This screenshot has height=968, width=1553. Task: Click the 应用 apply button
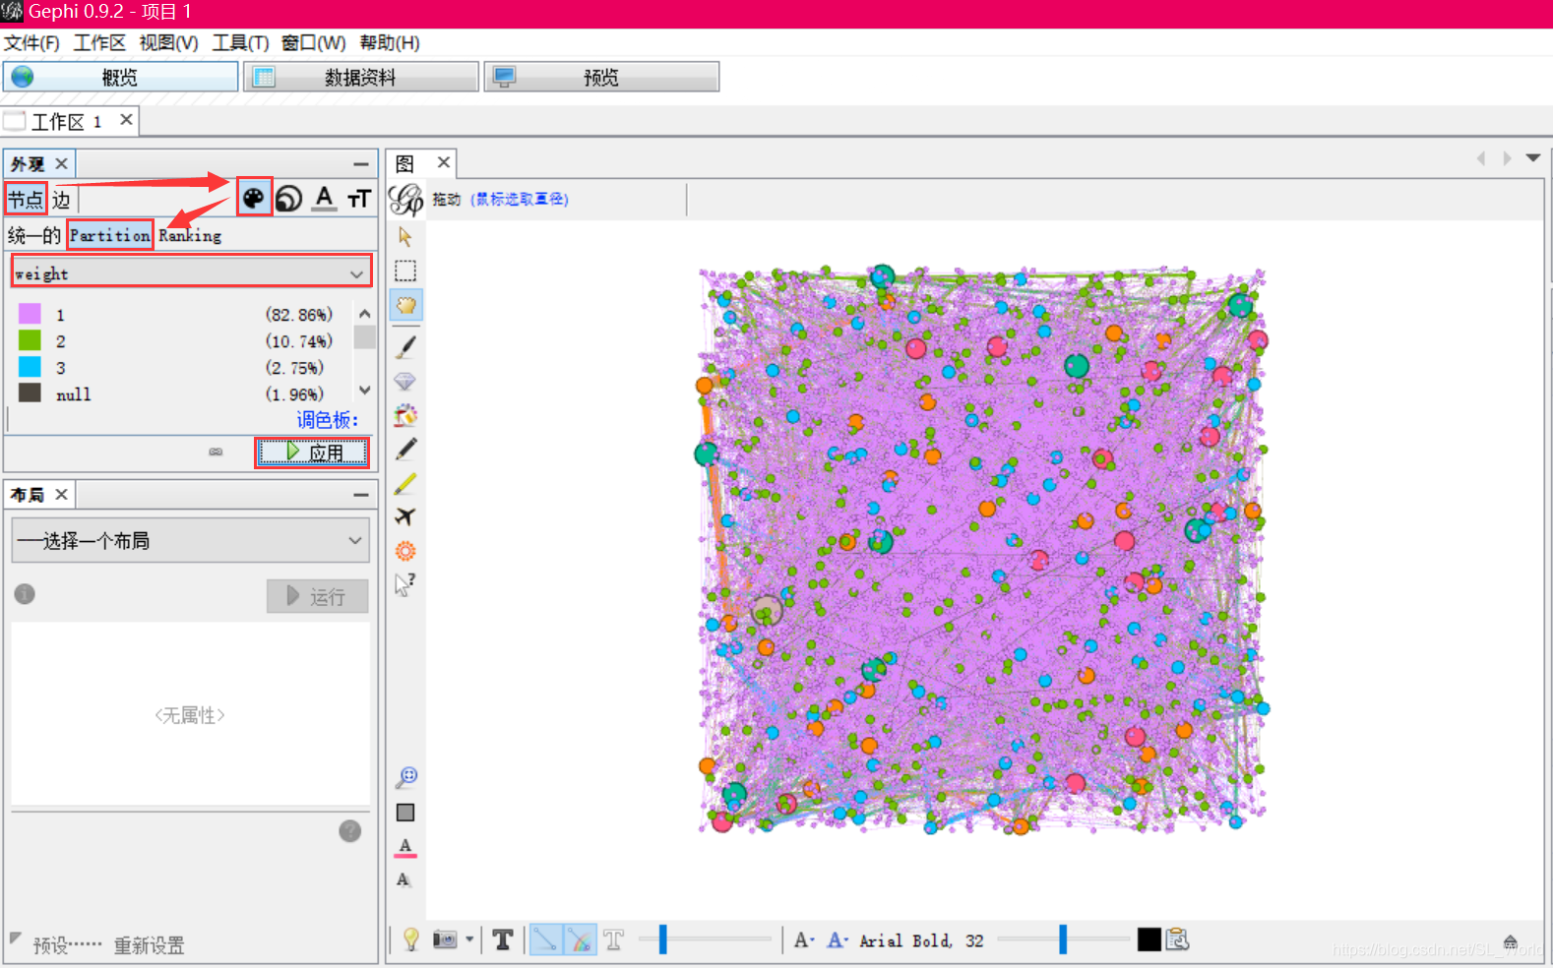tap(313, 453)
